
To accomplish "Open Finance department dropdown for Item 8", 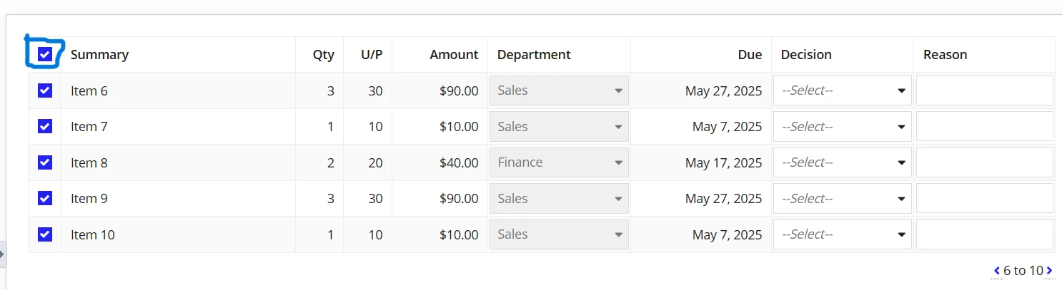I will 559,162.
